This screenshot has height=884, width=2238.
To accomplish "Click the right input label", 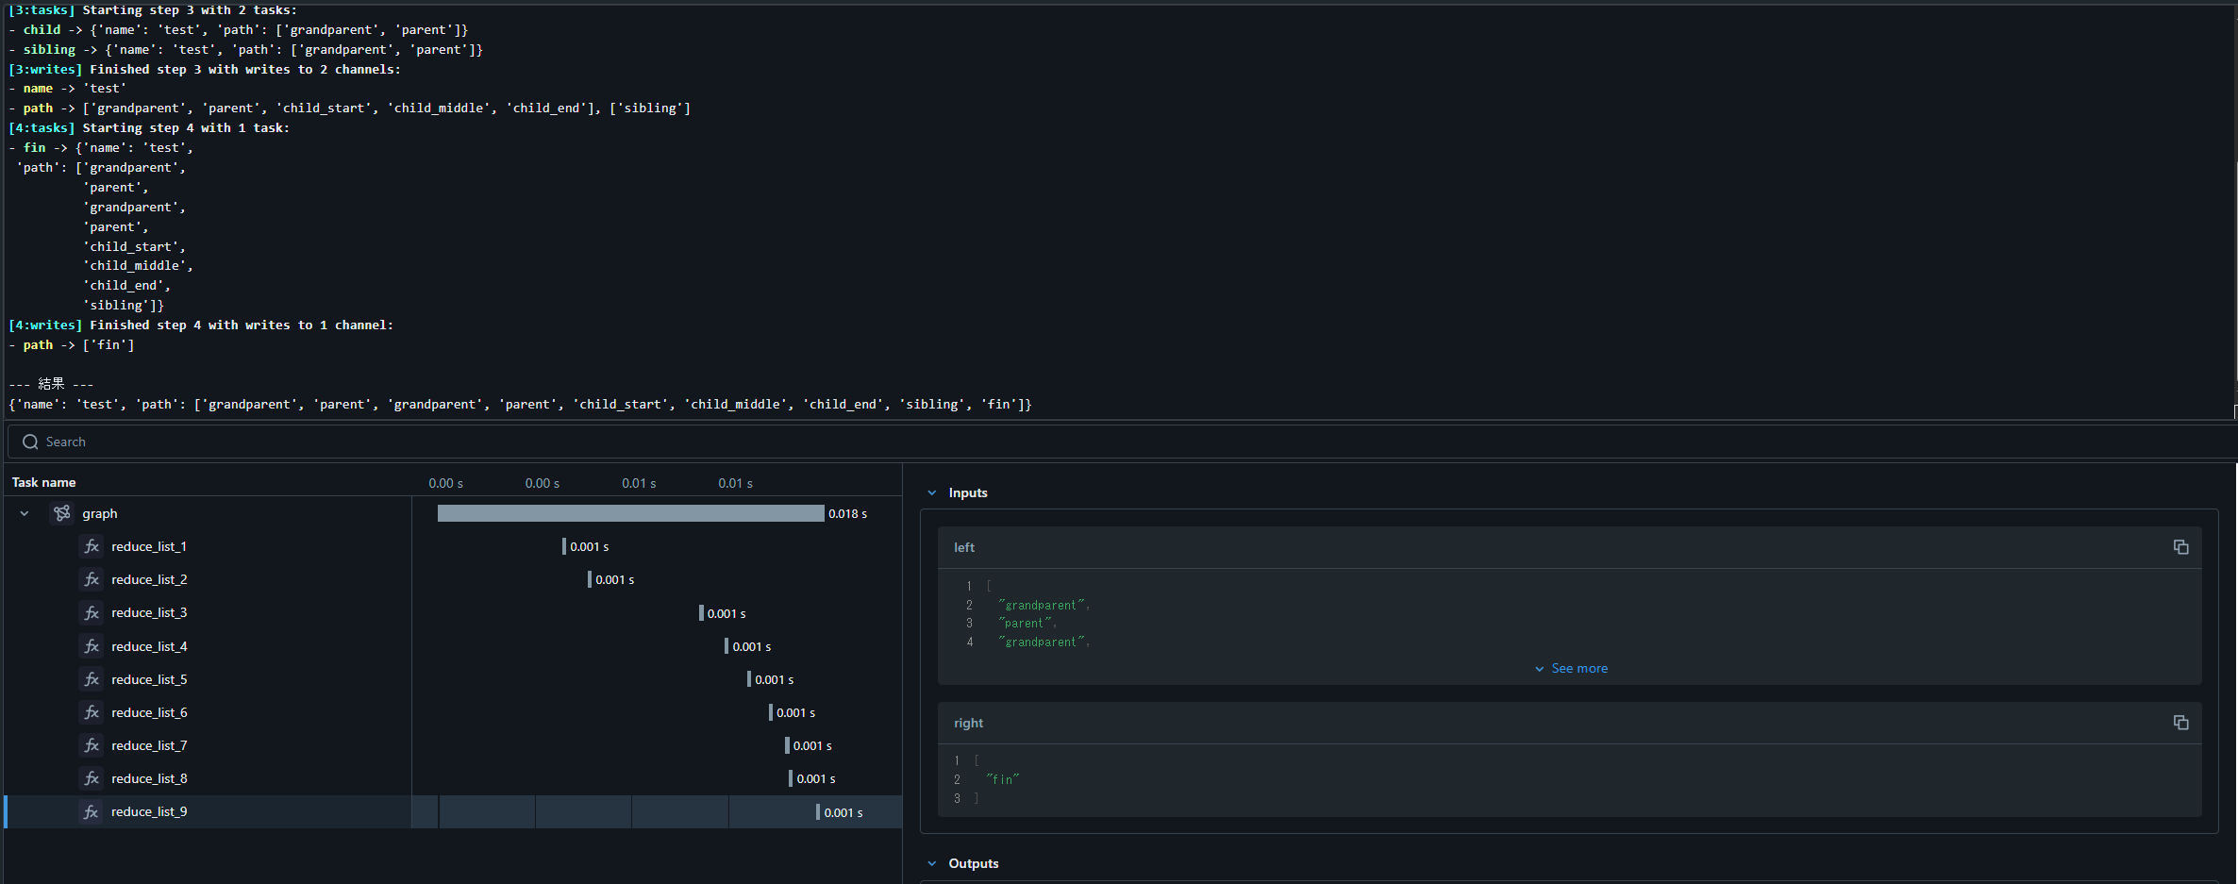I will 968,723.
